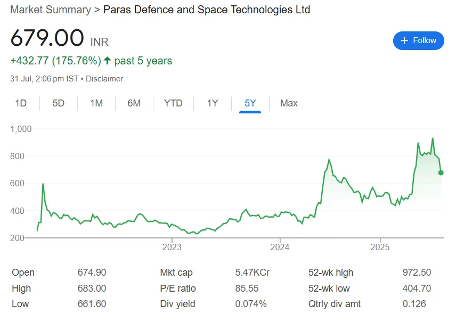
Task: Click the 2023 label on the chart axis
Action: [172, 247]
